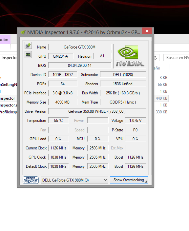Open the DELL GeForce GTX 980M dropdown
The width and height of the screenshot is (189, 231).
pos(74,180)
